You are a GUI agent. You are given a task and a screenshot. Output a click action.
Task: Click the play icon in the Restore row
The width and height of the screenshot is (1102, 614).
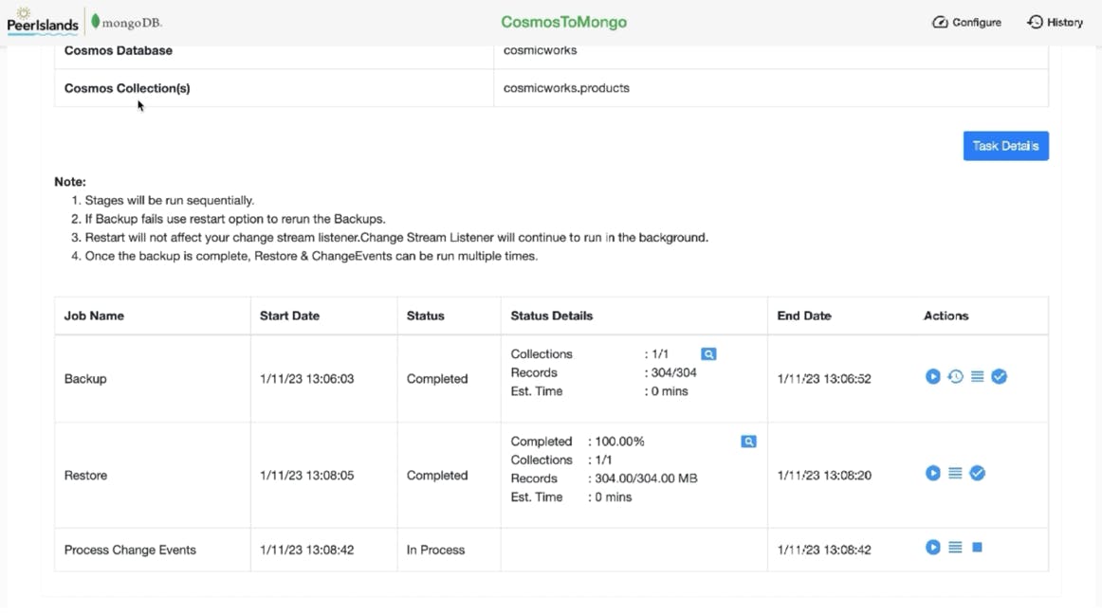tap(933, 473)
